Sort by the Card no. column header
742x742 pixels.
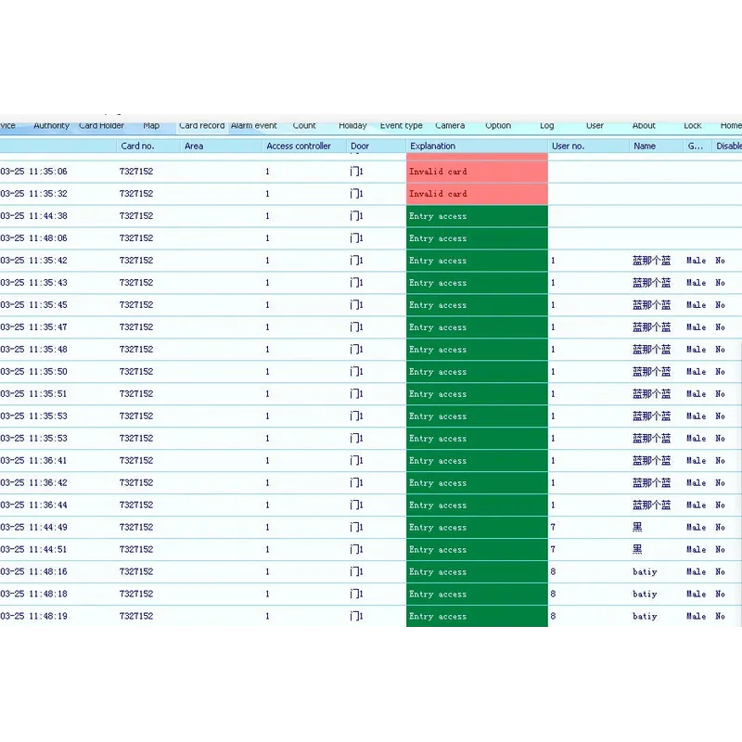(137, 147)
